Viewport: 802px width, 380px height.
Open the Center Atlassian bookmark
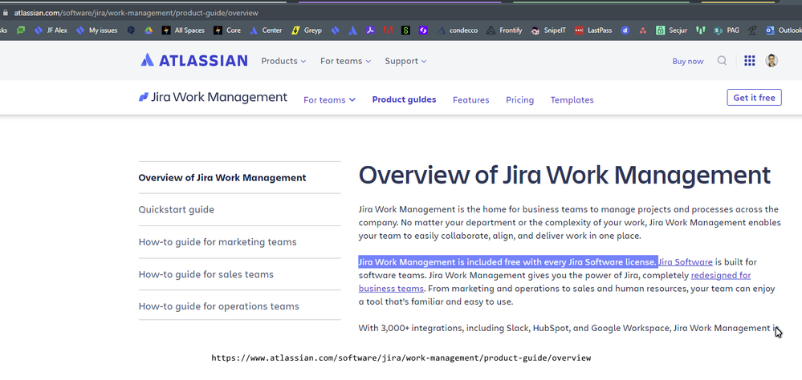coord(266,30)
